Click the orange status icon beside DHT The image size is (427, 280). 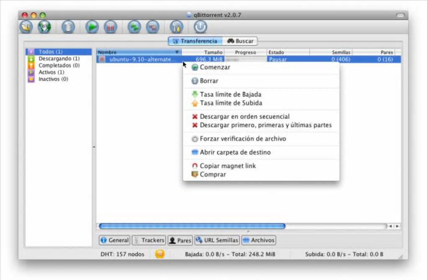point(160,254)
